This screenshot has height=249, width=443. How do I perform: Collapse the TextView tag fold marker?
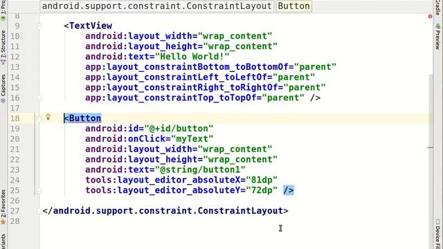(x=39, y=26)
